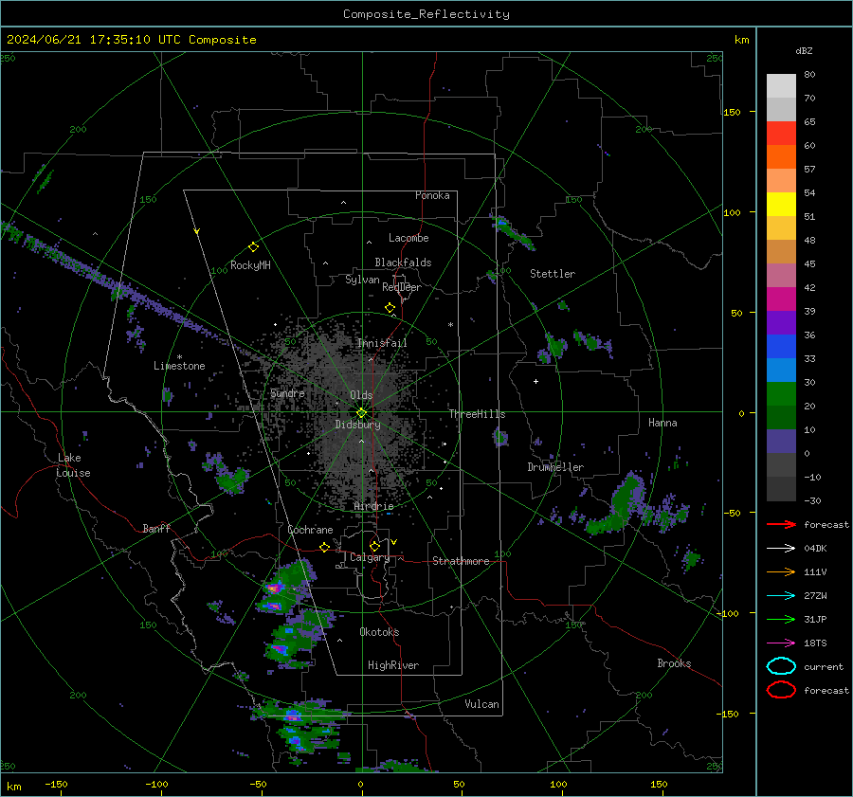Screen dimensions: 853x797
Task: Pick the bright yellow dBZ swatch
Action: click(x=781, y=205)
